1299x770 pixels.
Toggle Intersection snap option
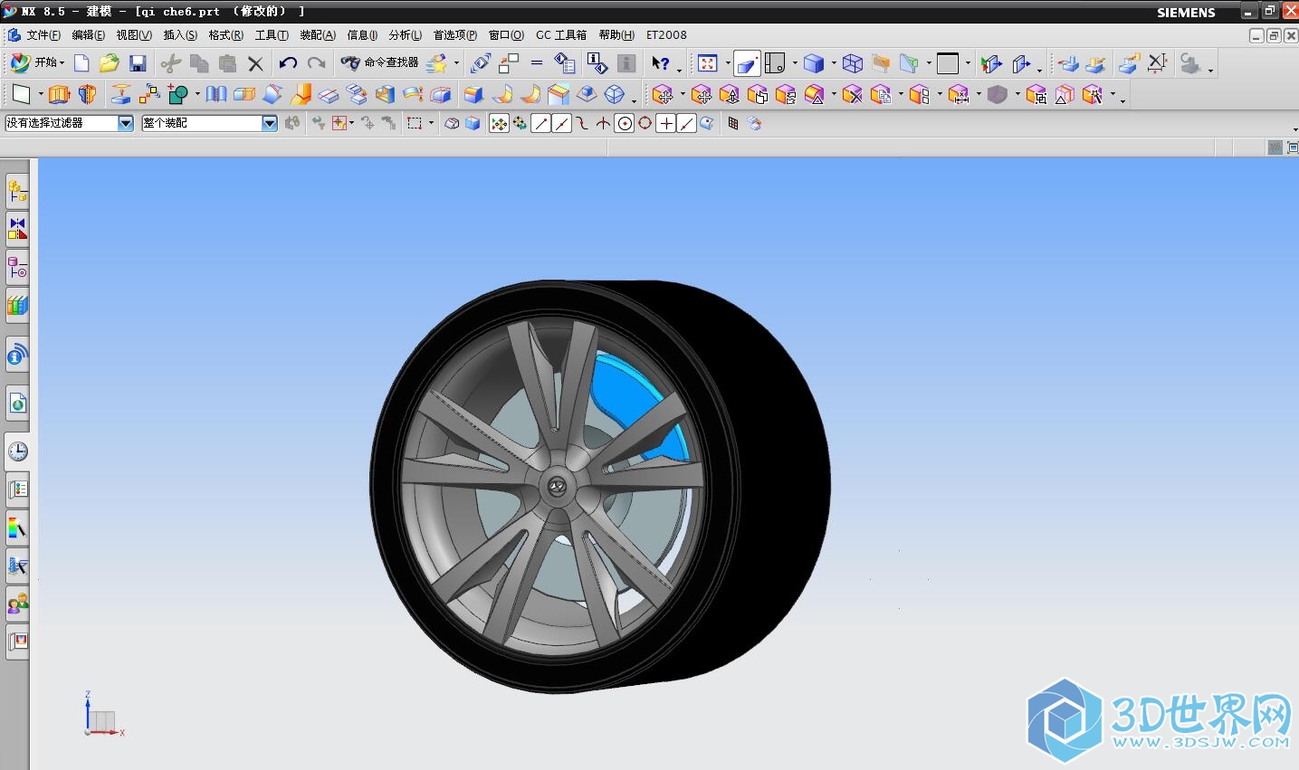(603, 123)
